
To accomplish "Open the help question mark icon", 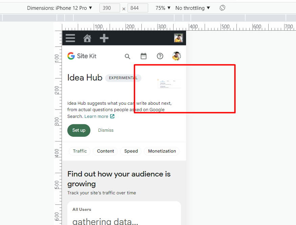I will click(x=160, y=56).
